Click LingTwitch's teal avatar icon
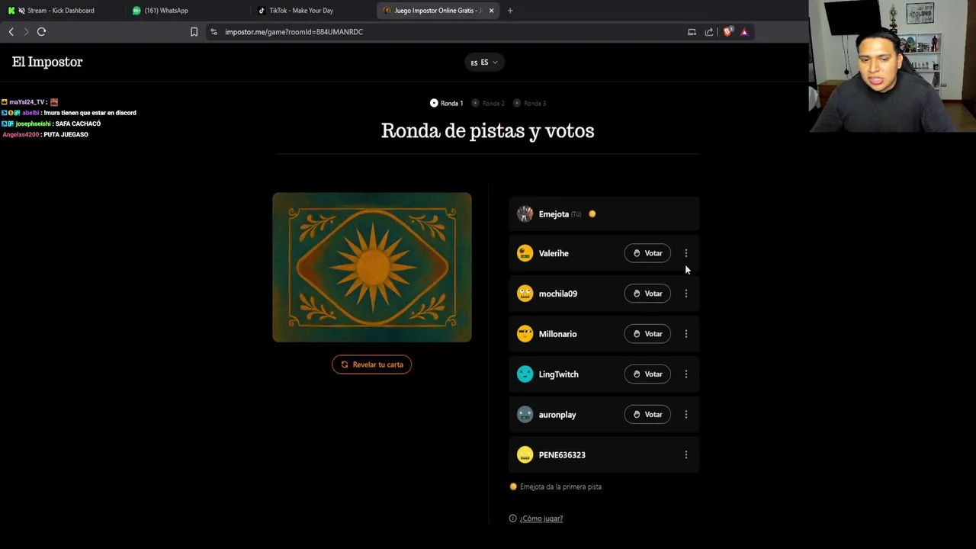 coord(525,374)
